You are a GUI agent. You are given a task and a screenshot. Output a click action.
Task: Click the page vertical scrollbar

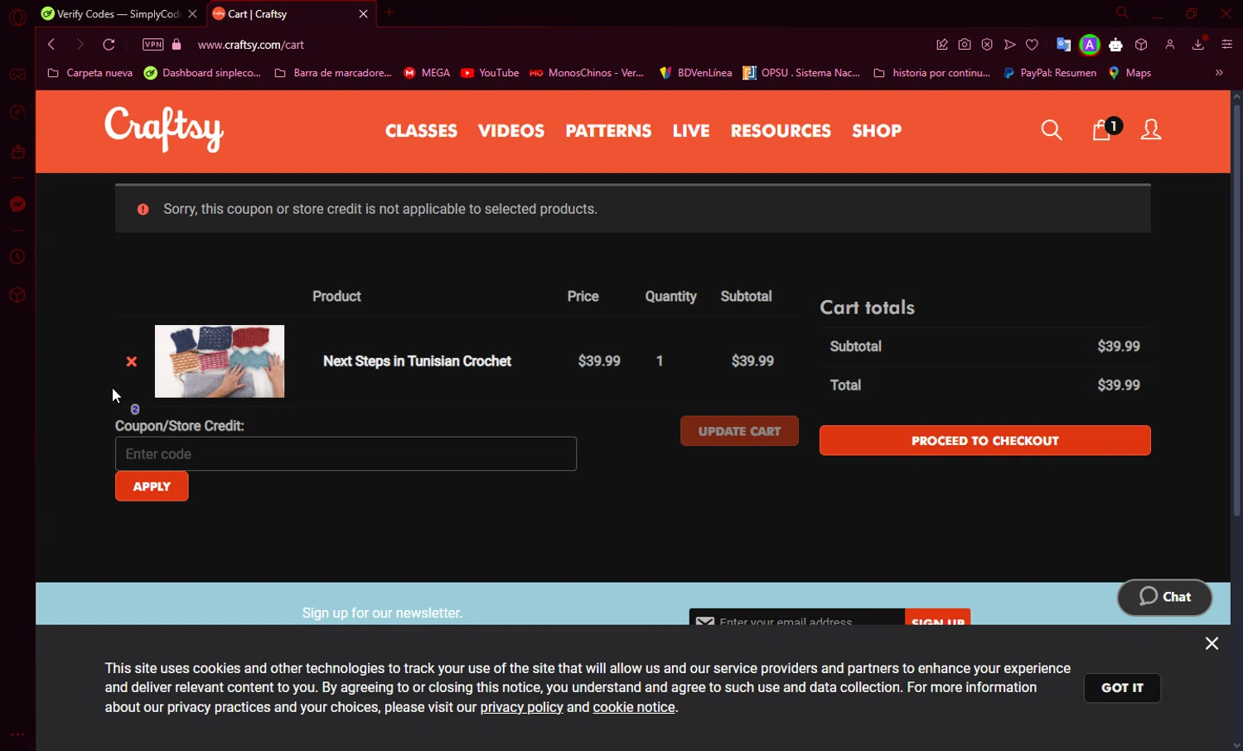point(1236,311)
